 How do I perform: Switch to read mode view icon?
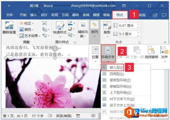click(93, 116)
